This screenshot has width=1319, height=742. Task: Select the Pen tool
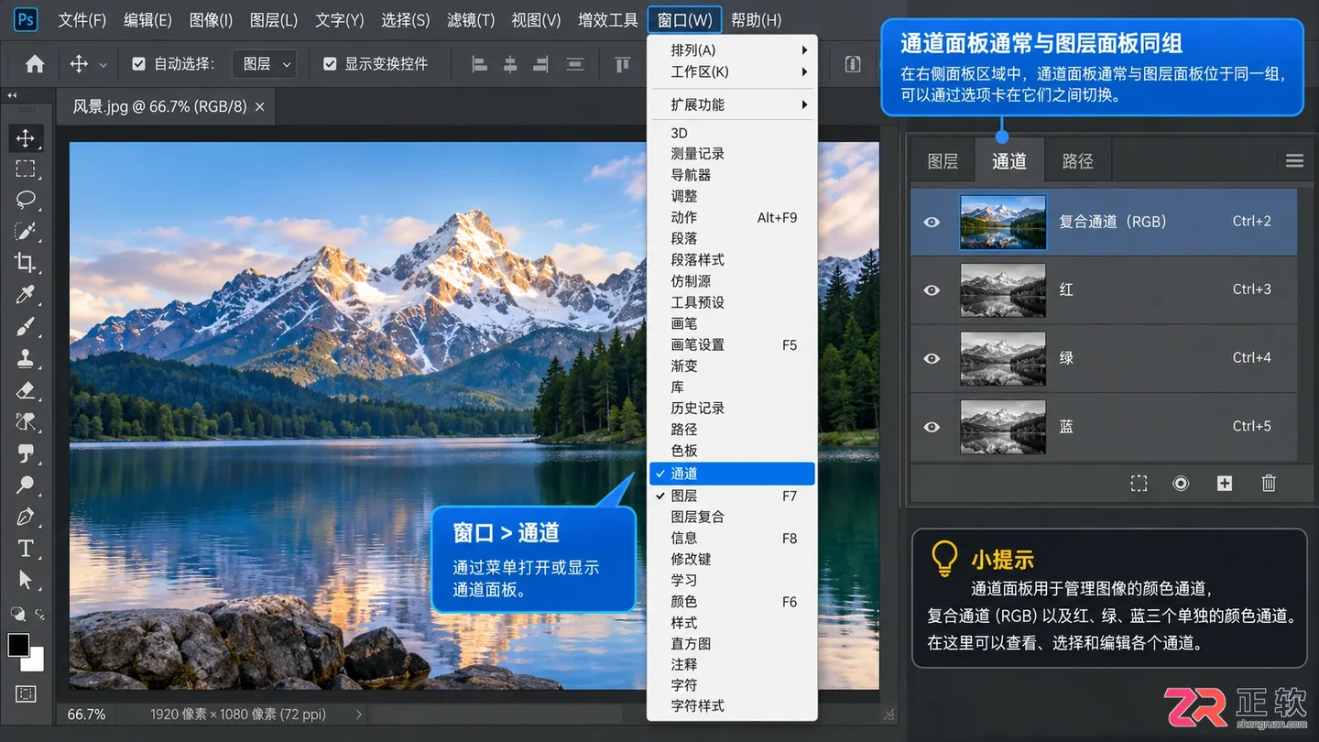25,517
